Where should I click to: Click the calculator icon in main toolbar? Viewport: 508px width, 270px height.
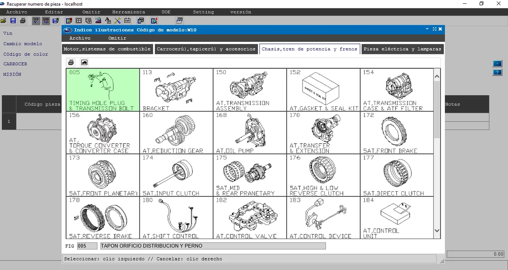pos(141,21)
